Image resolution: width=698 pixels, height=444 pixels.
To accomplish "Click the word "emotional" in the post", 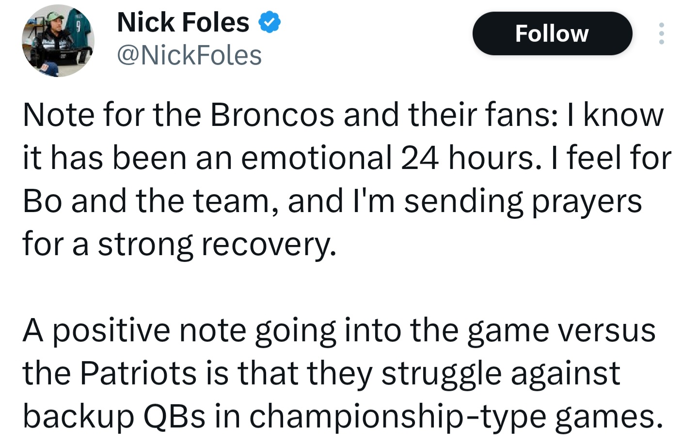I will [317, 158].
